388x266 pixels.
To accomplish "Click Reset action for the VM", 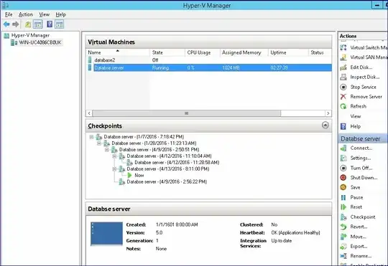I will (351, 207).
